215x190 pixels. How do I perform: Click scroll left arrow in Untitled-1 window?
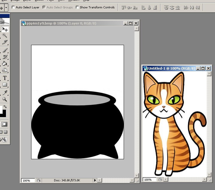(166, 179)
